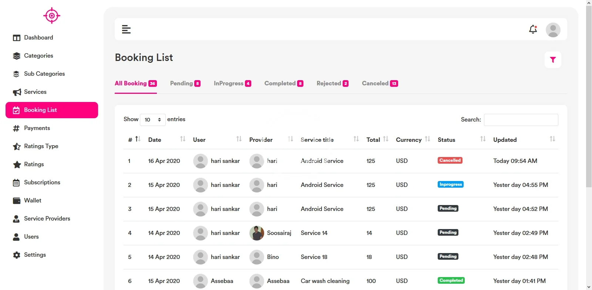Open Service Providers page link
This screenshot has height=290, width=592.
coord(41,219)
